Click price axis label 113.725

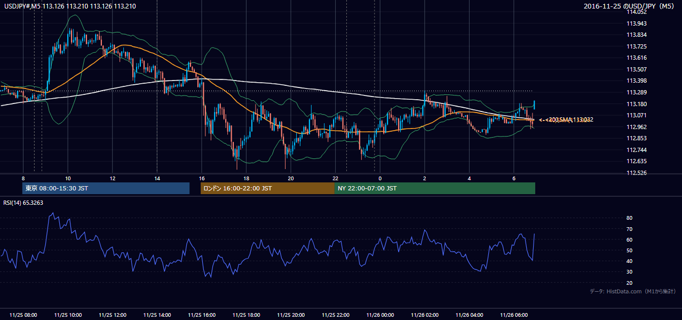click(x=636, y=46)
